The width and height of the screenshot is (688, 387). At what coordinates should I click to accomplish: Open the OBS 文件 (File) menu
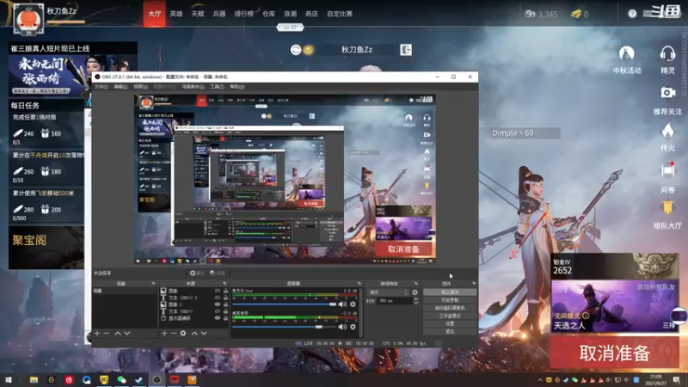tap(101, 87)
